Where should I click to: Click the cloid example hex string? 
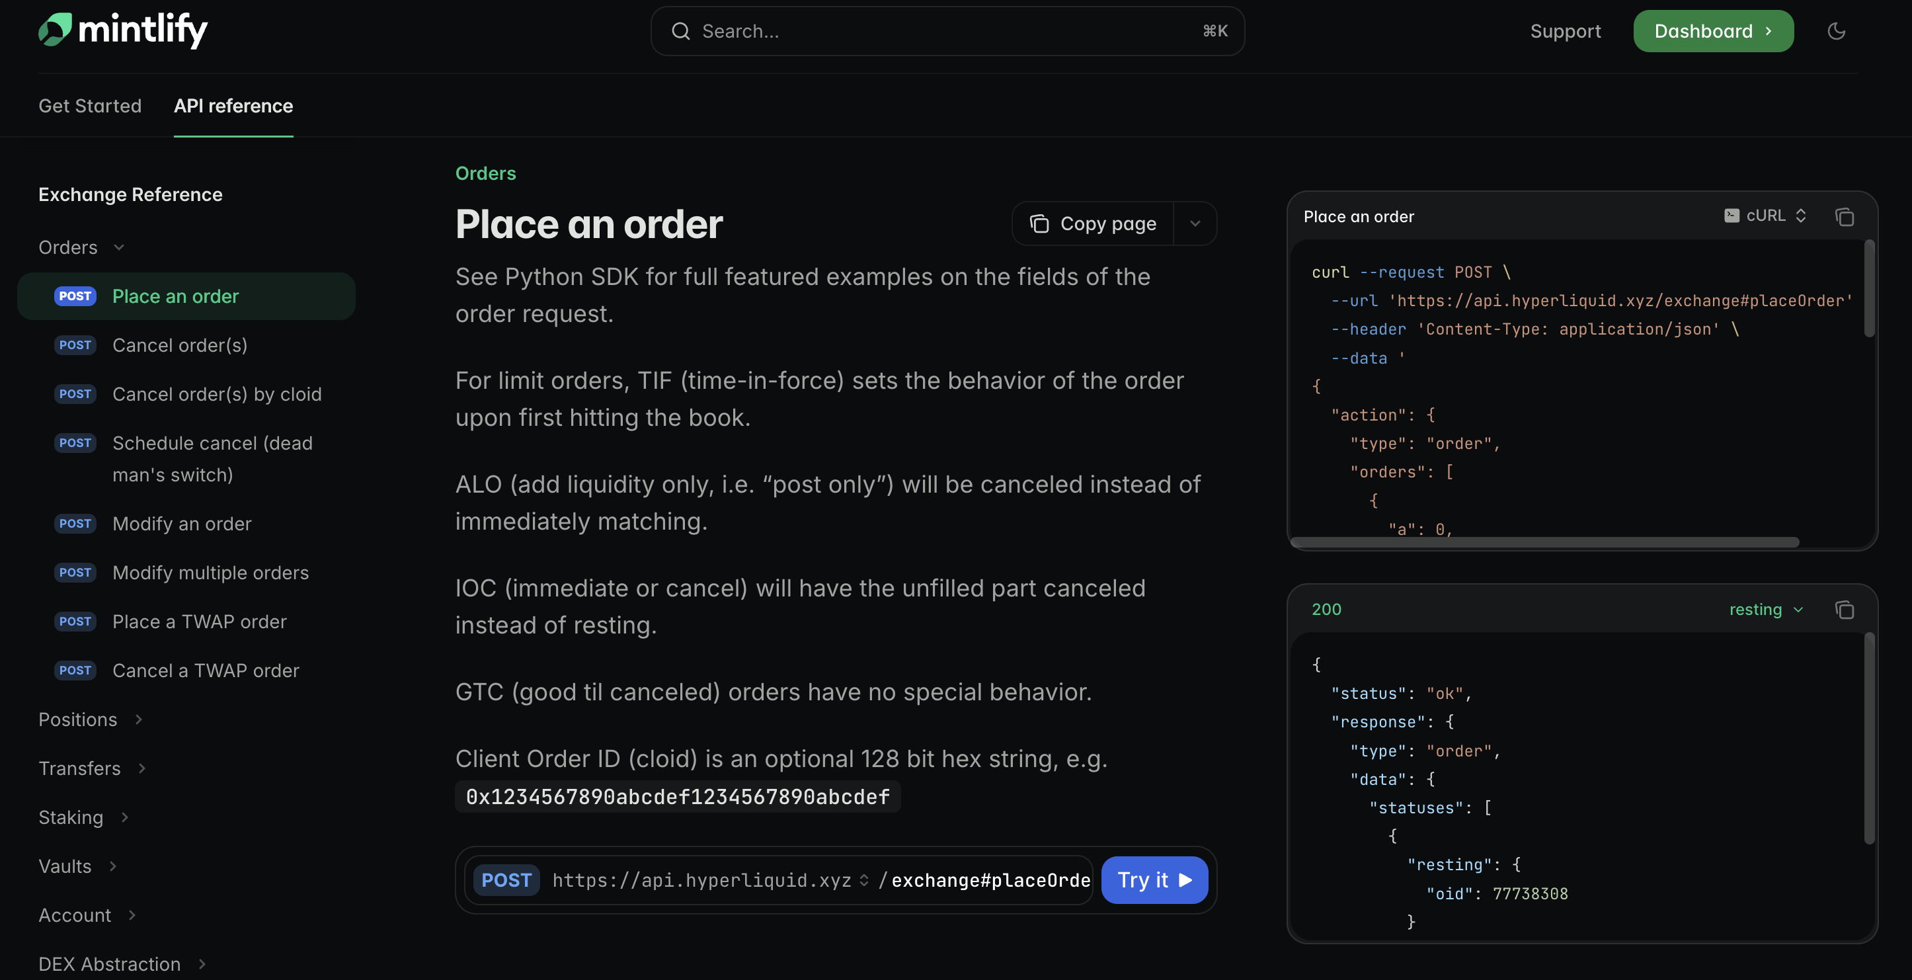[x=678, y=797]
